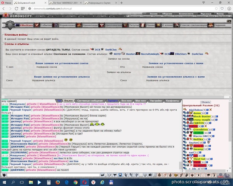Open info icon beside Macro-ORC[9]
Image resolution: width=233 pixels, height=186 pixels.
tap(213, 136)
